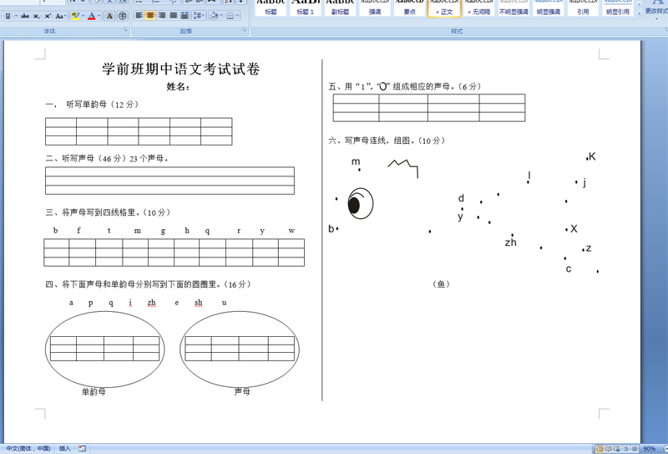
Task: Toggle 插入 insert mode in status bar
Action: pyautogui.click(x=65, y=448)
